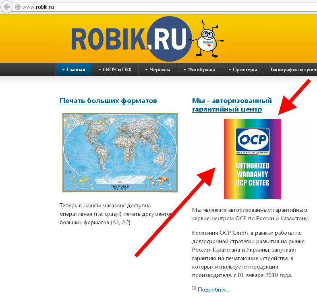The width and height of the screenshot is (317, 308).
Task: Open the СНПЧ и ПЗК menu
Action: pos(115,70)
